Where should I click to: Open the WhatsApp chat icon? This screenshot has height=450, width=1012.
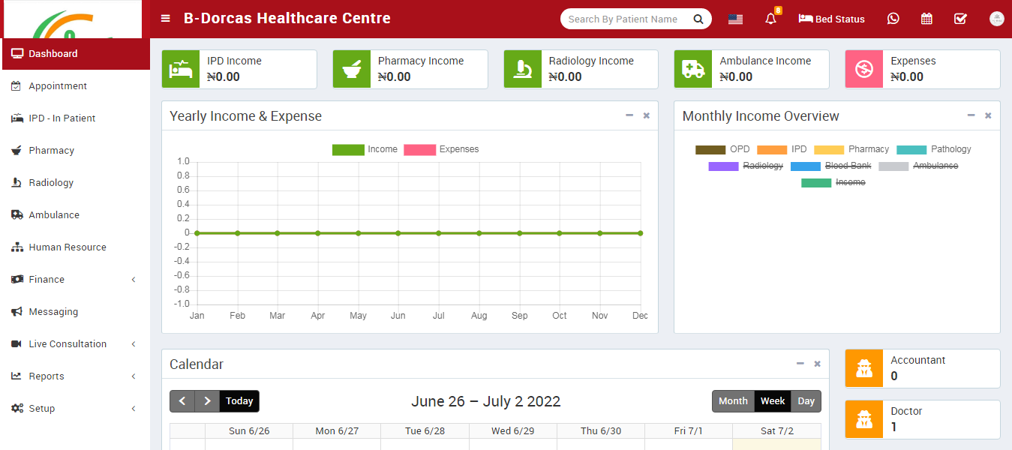[x=893, y=19]
